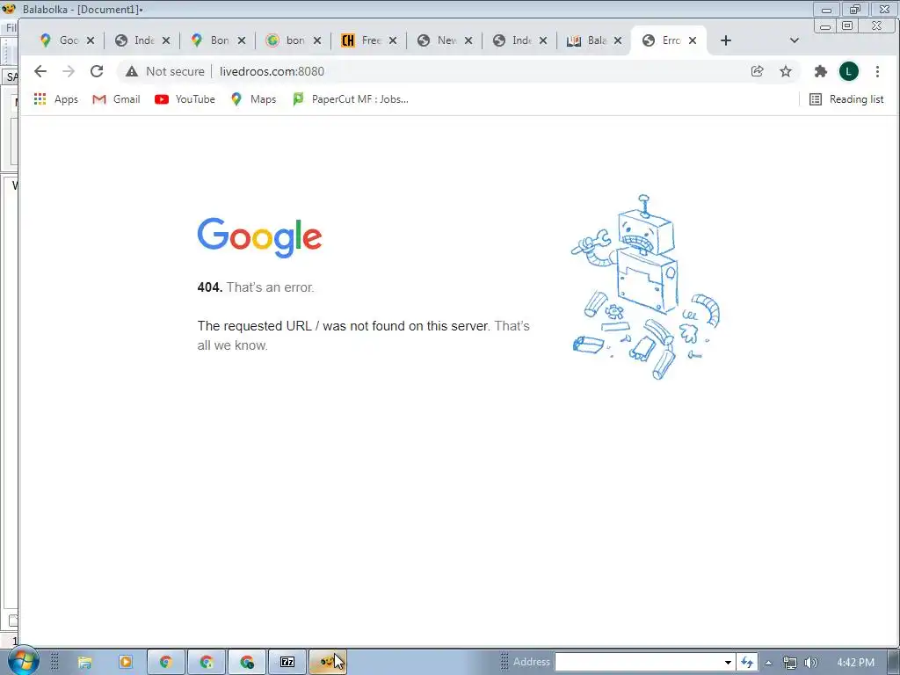Open the 7-Zip taskbar icon
The height and width of the screenshot is (675, 900).
pyautogui.click(x=287, y=663)
